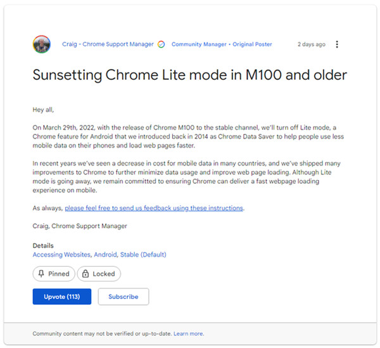Click the "2 days ago" timestamp
This screenshot has height=348, width=380.
pos(312,44)
